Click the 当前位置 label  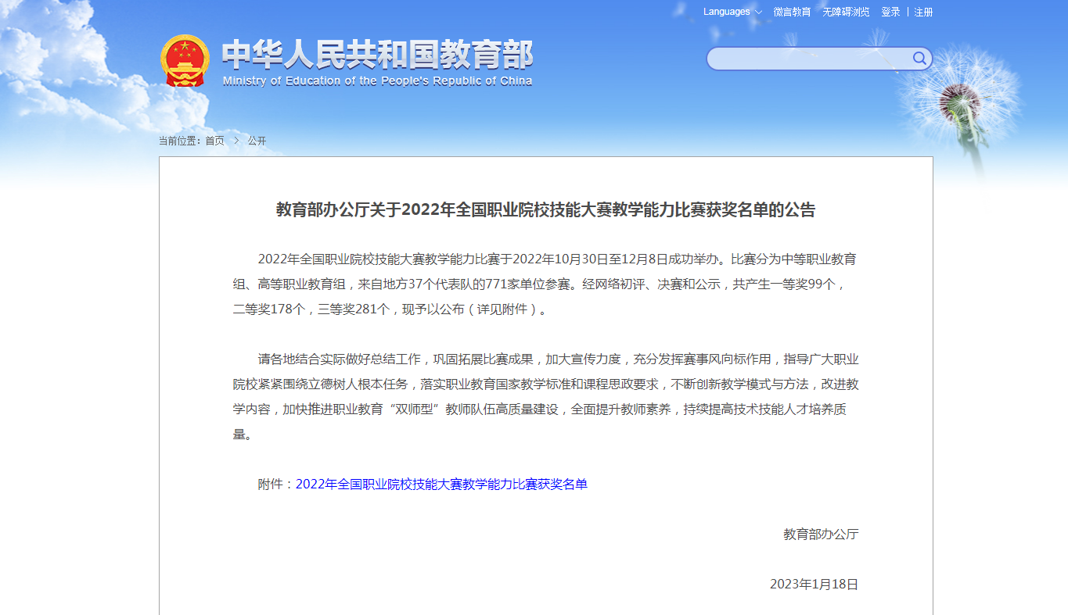click(x=179, y=141)
